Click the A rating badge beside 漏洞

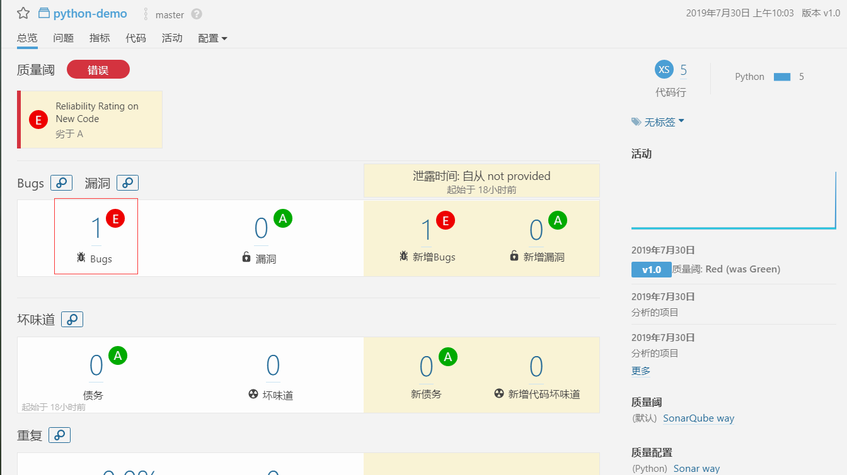point(283,218)
